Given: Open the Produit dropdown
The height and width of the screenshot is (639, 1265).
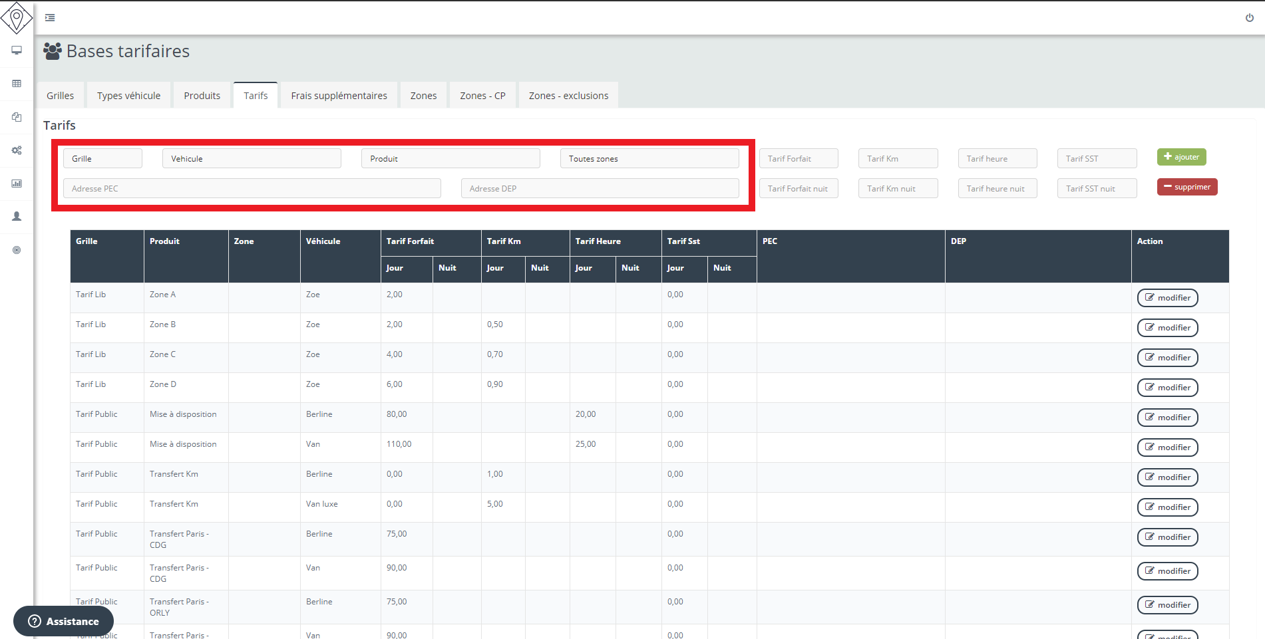Looking at the screenshot, I should 451,158.
